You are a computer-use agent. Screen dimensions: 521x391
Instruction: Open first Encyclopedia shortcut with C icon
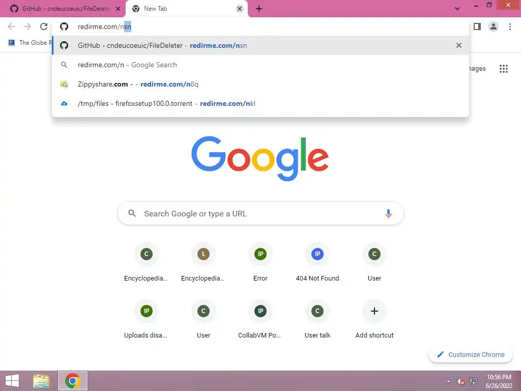[x=146, y=263]
